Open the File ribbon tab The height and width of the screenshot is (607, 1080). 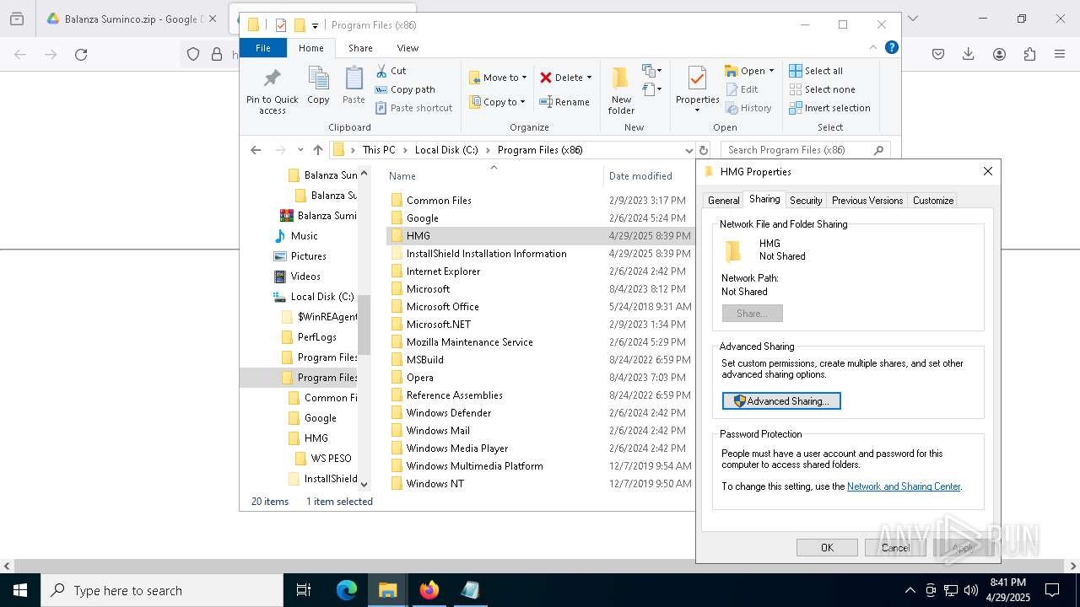click(x=263, y=48)
